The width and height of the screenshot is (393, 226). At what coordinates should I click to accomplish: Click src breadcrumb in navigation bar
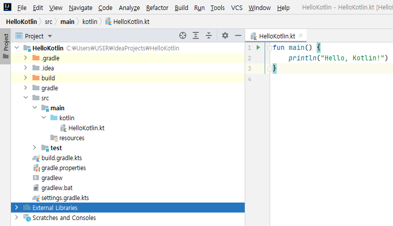pos(48,22)
